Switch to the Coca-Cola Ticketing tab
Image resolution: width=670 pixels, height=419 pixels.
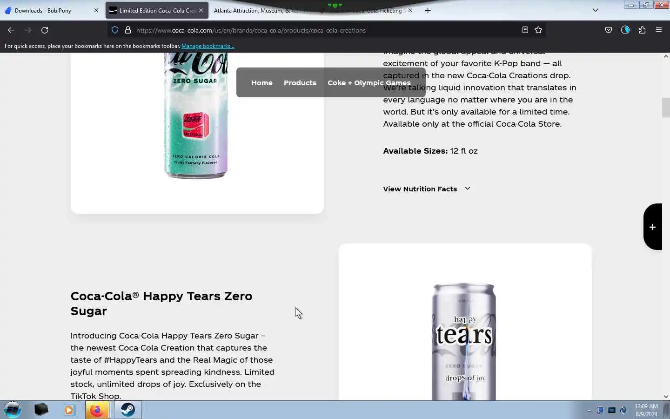(x=365, y=10)
